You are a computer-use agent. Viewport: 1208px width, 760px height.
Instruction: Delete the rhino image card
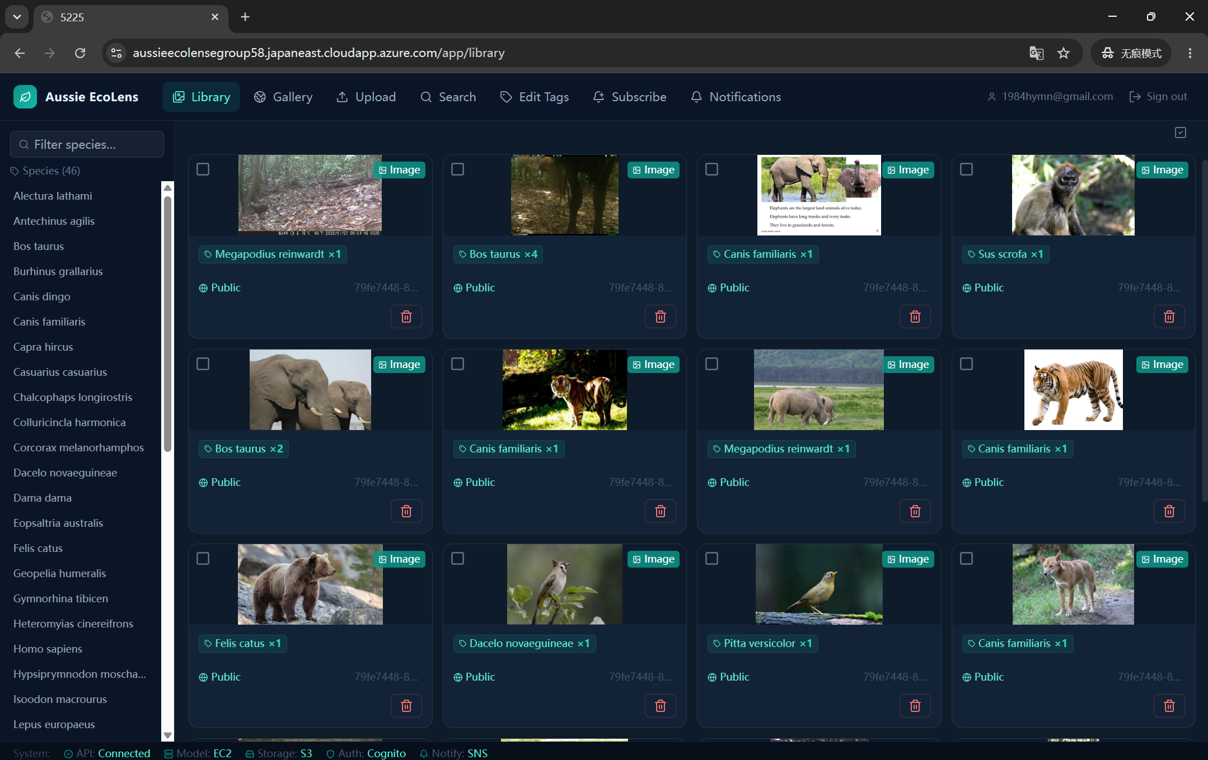[x=915, y=511]
